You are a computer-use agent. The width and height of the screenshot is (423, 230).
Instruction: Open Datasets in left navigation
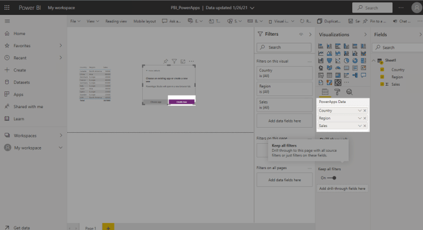pos(22,82)
